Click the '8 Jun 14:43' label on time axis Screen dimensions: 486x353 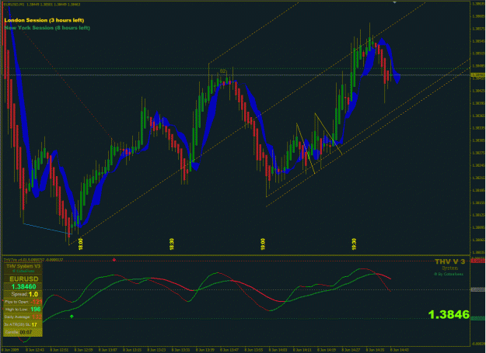click(399, 350)
